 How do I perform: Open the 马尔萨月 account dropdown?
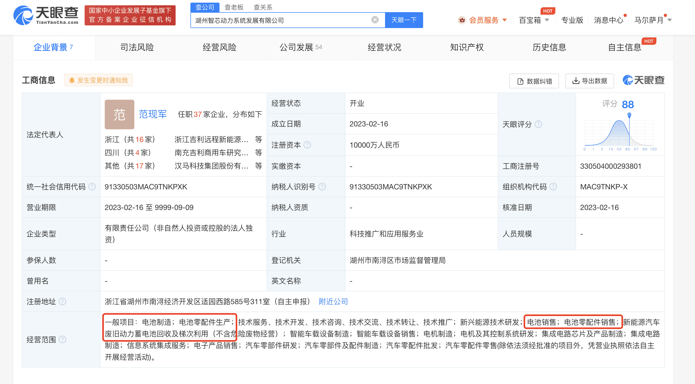(653, 20)
